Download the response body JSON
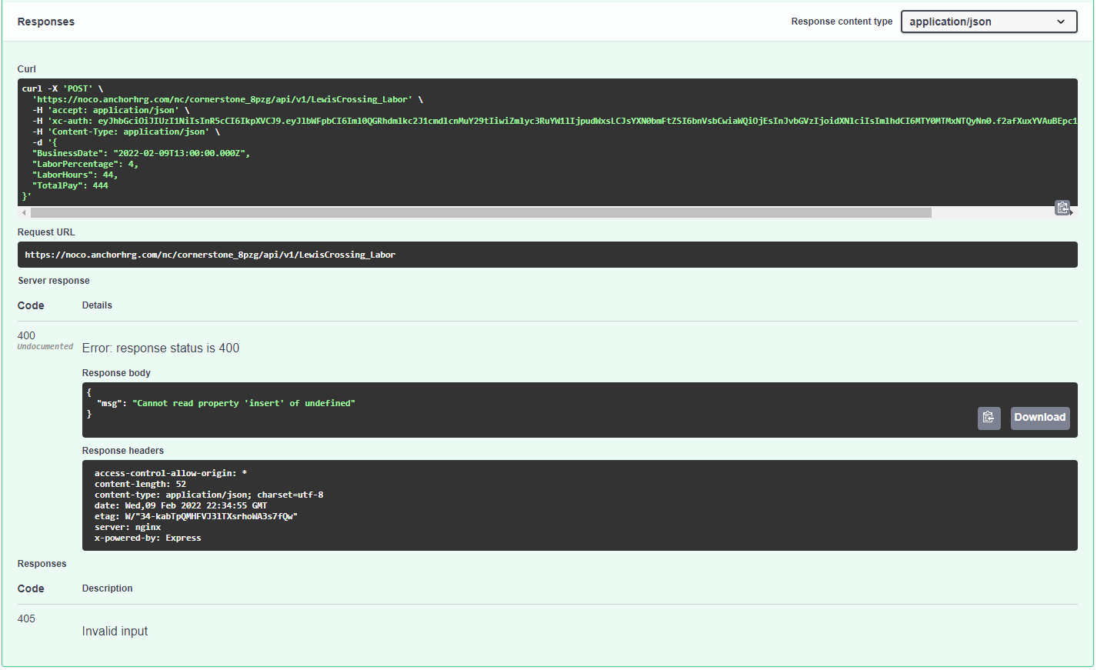Screen dimensions: 1097x670 click(1039, 417)
